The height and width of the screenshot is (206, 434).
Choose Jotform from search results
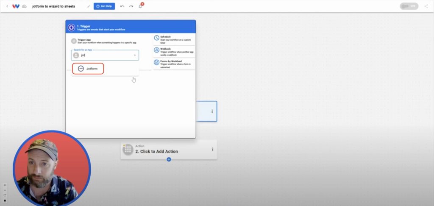pyautogui.click(x=88, y=69)
